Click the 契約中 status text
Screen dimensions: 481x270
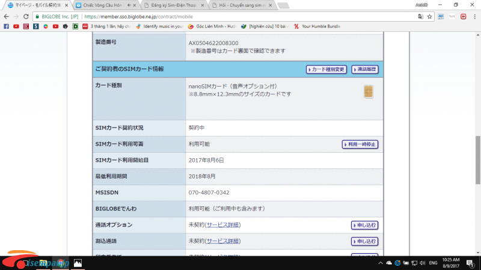197,127
